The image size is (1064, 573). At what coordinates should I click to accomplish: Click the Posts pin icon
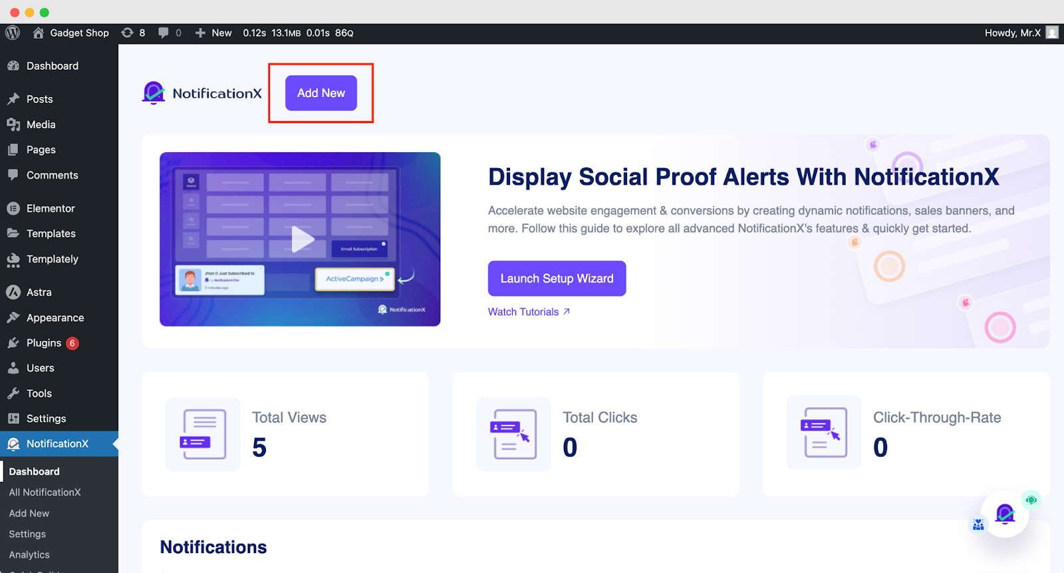[x=13, y=99]
